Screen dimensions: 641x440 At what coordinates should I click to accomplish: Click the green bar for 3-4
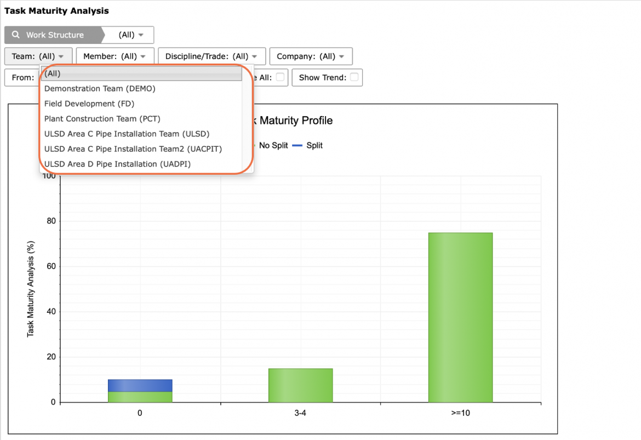click(300, 386)
